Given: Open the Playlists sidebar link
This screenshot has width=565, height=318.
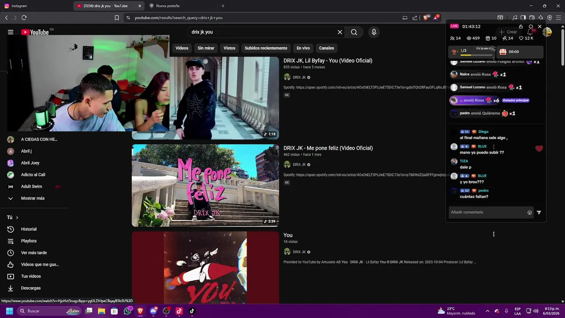Looking at the screenshot, I should [29, 241].
